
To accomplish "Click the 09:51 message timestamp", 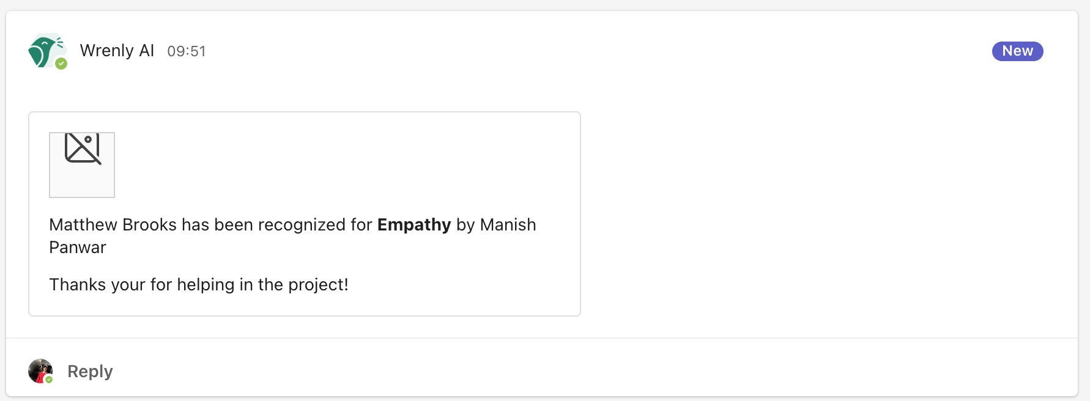I will click(187, 51).
